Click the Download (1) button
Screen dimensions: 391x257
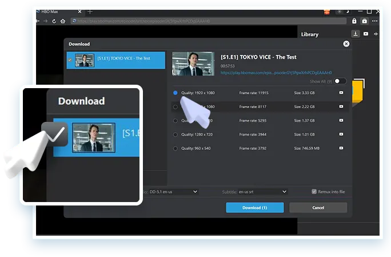click(x=255, y=208)
